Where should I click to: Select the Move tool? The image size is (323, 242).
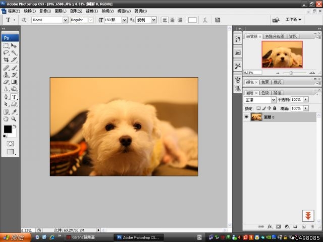point(14,46)
